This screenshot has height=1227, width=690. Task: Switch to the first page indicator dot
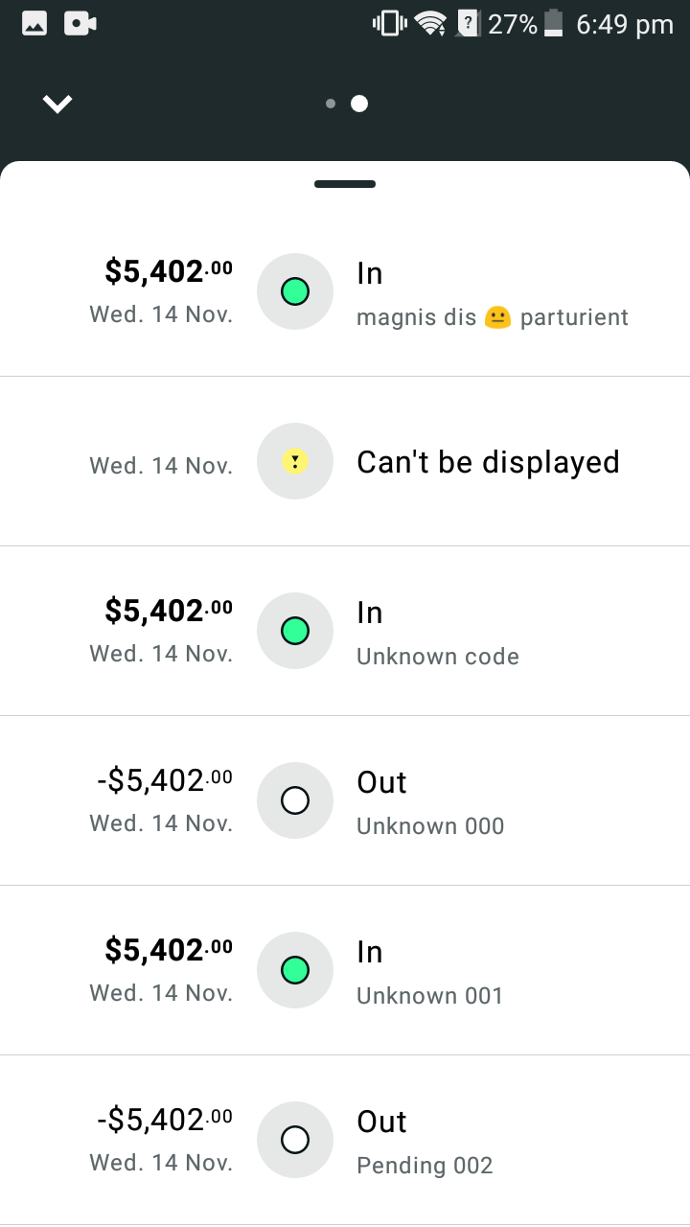click(331, 104)
